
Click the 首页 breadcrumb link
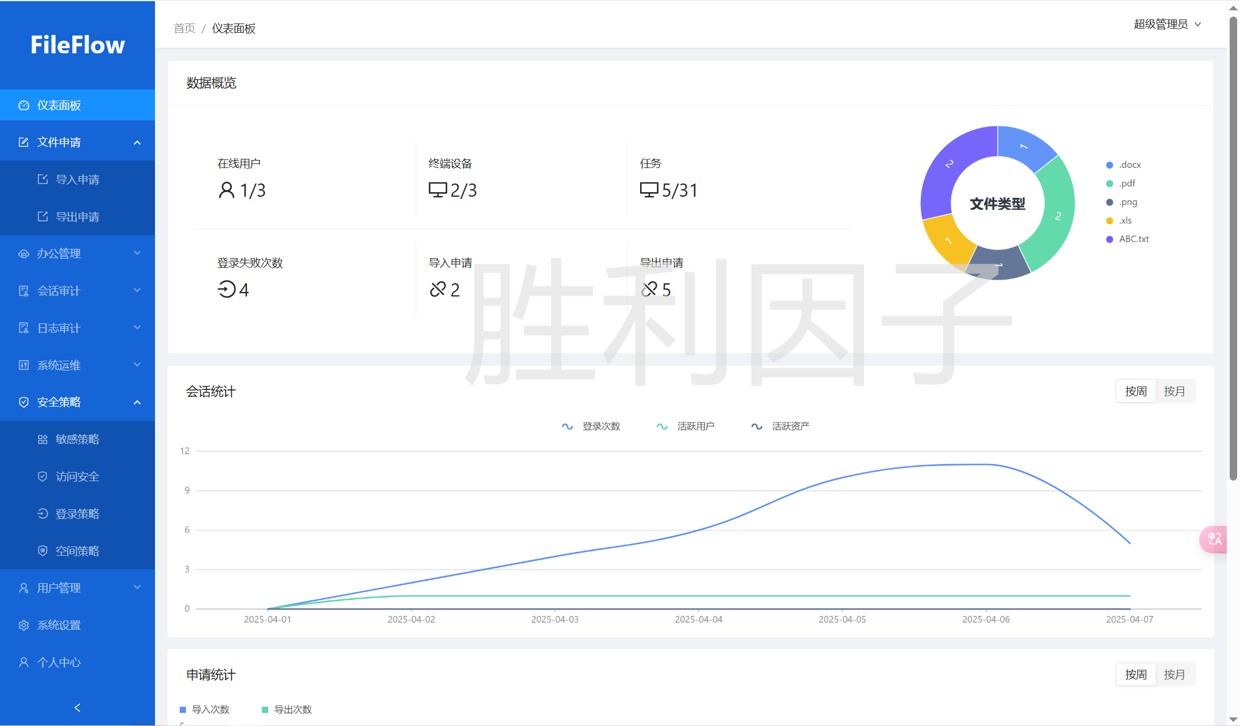point(184,28)
